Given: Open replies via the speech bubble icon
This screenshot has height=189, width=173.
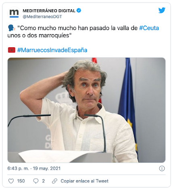Looking at the screenshot, I should coord(36,181).
